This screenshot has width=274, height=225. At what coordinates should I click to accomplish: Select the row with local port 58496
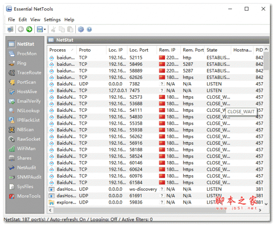156,64
